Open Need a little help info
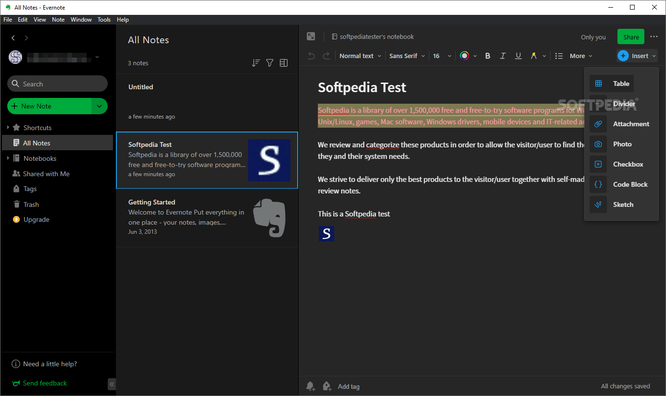The width and height of the screenshot is (666, 396). 44,364
